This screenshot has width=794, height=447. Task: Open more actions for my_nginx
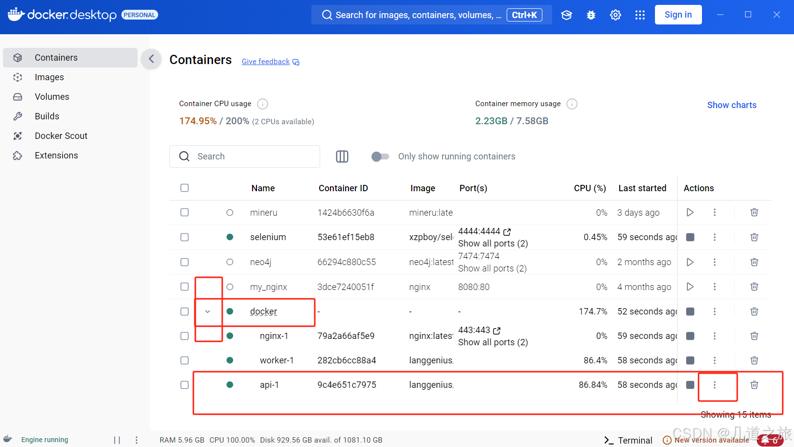click(715, 287)
